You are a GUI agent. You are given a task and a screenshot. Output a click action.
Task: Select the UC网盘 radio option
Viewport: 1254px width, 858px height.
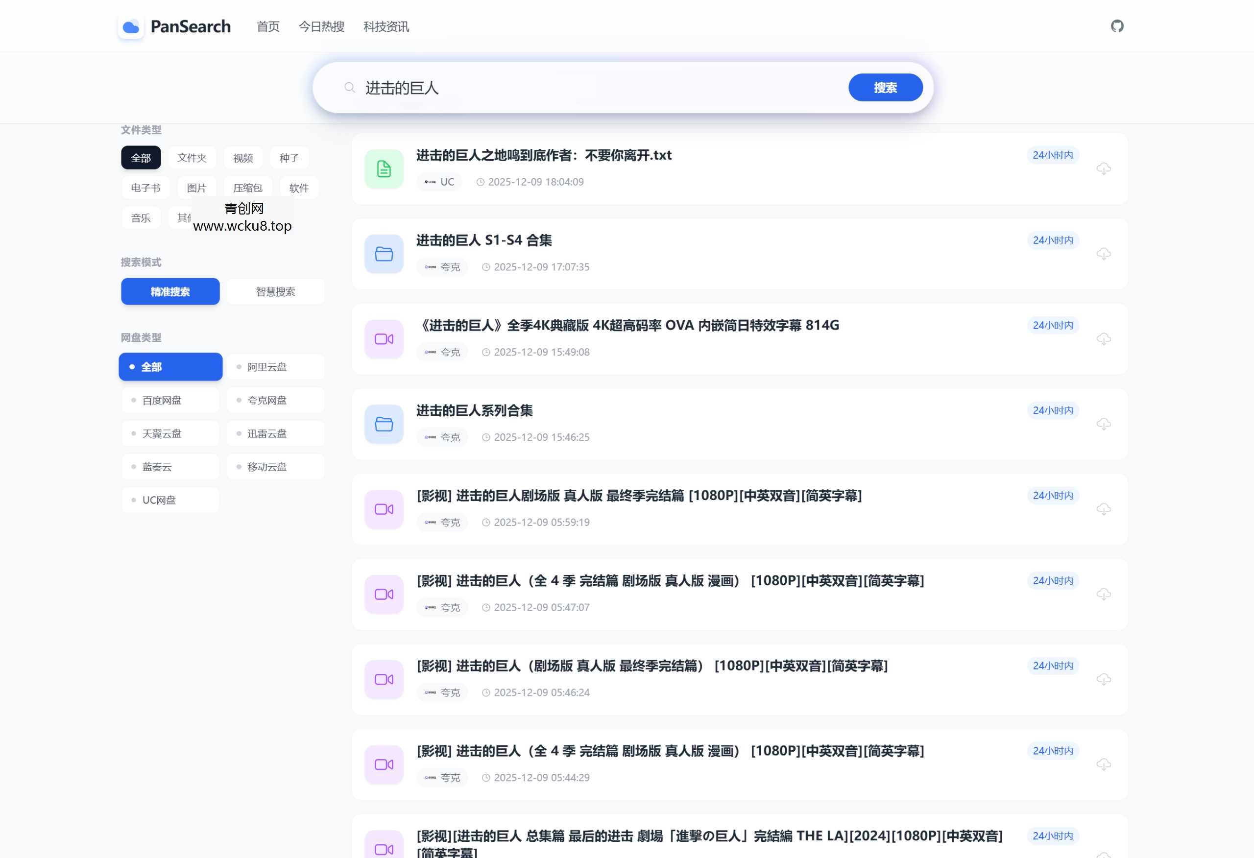pos(170,499)
